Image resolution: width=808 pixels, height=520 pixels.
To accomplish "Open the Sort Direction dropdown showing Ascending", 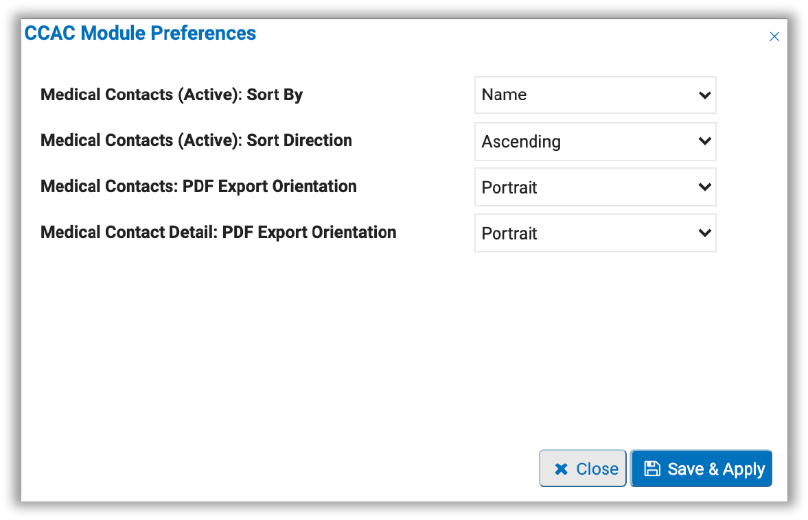I will click(595, 141).
